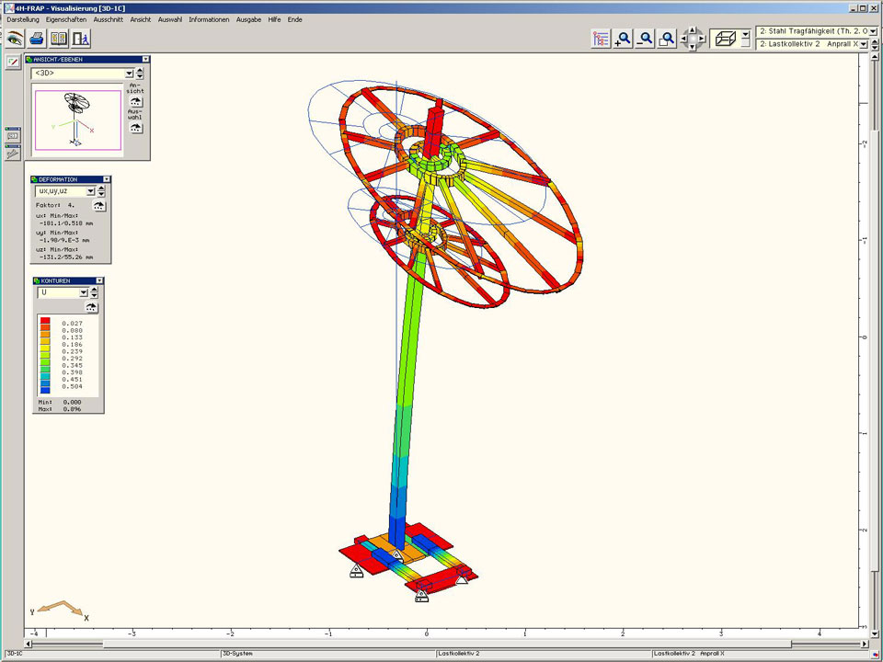Screen dimensions: 883x662
Task: Click the printer icon
Action: coord(37,39)
